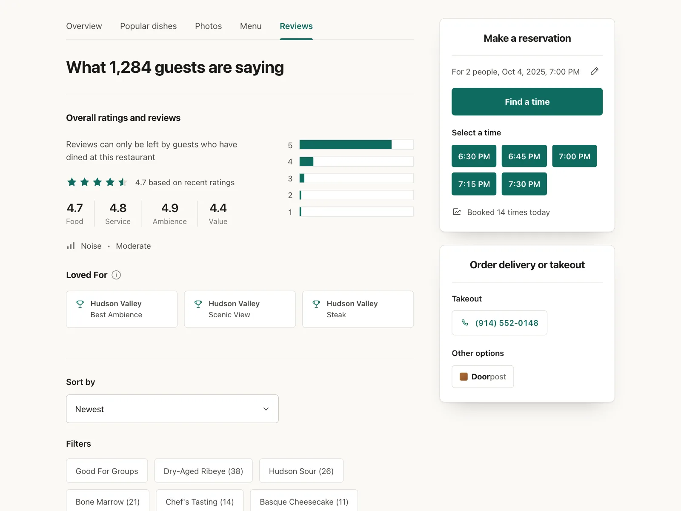Click the edit pencil icon for reservation details
The height and width of the screenshot is (511, 681).
(x=595, y=71)
